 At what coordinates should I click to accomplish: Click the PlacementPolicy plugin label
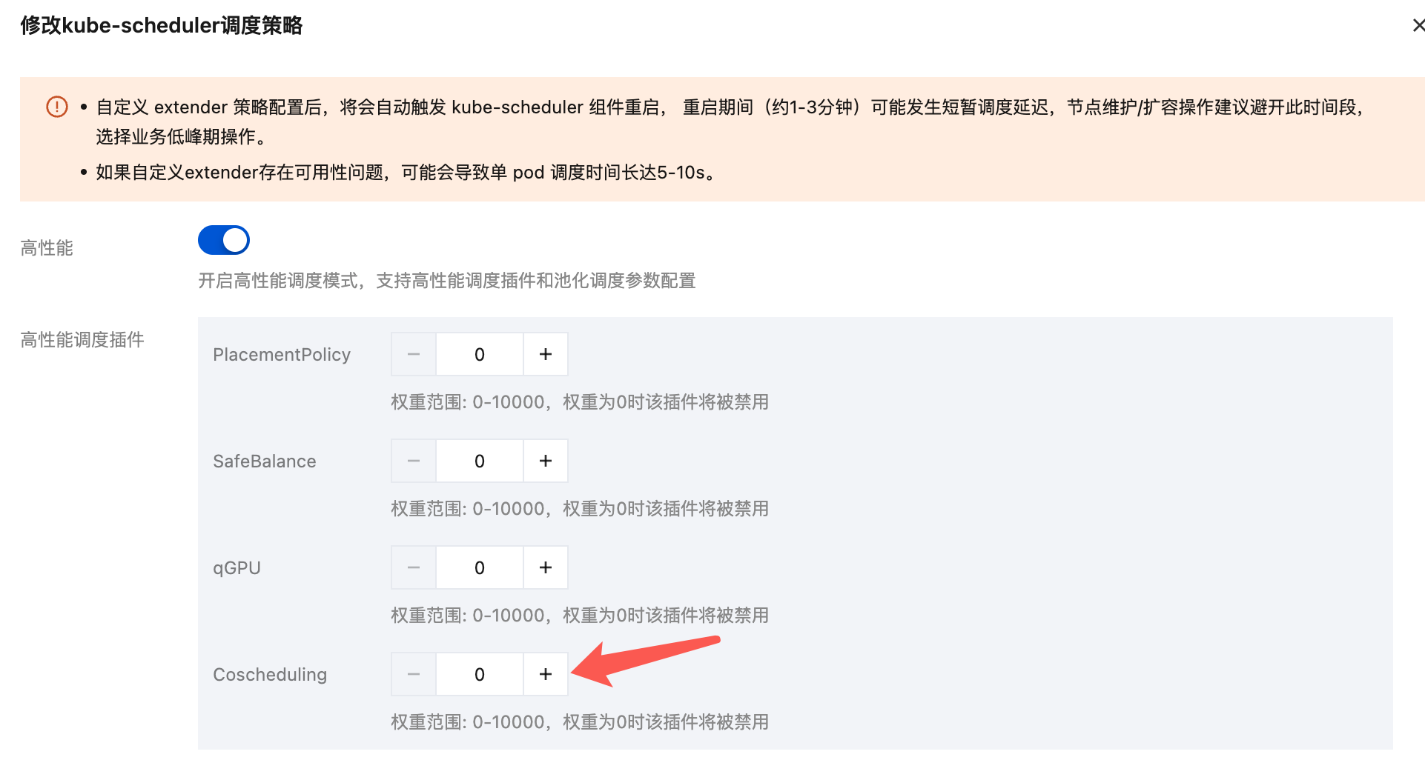282,355
